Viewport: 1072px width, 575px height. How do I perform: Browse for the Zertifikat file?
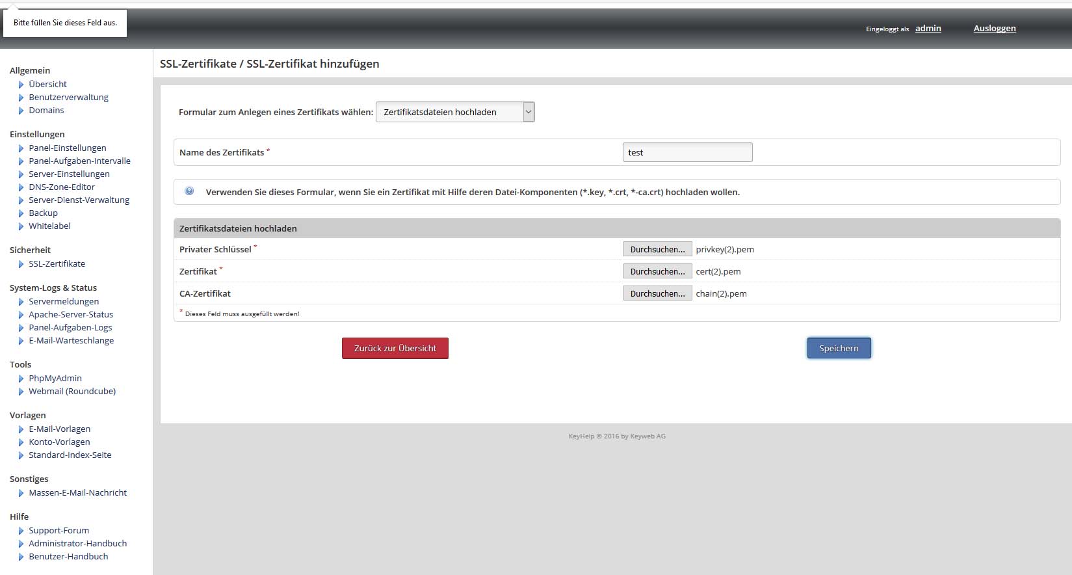[657, 271]
